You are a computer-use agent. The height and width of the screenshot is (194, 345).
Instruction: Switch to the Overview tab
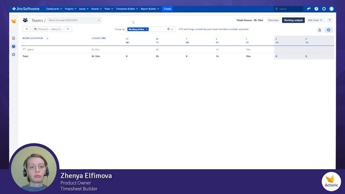click(x=273, y=20)
